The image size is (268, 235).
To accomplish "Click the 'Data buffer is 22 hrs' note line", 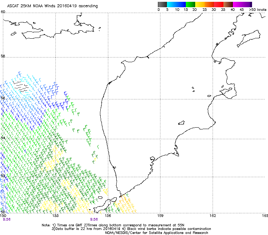I will click(x=131, y=229).
